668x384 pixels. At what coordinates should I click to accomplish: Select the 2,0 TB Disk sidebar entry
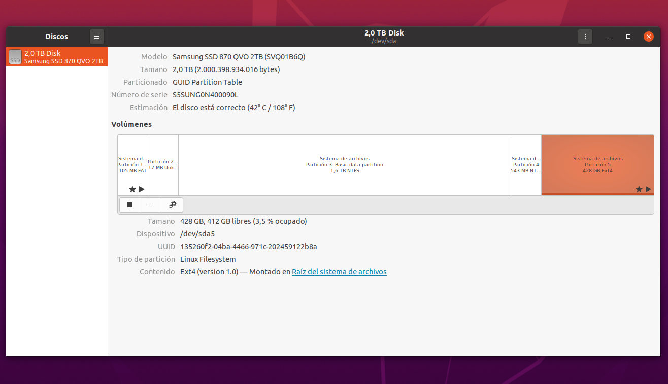tap(57, 57)
